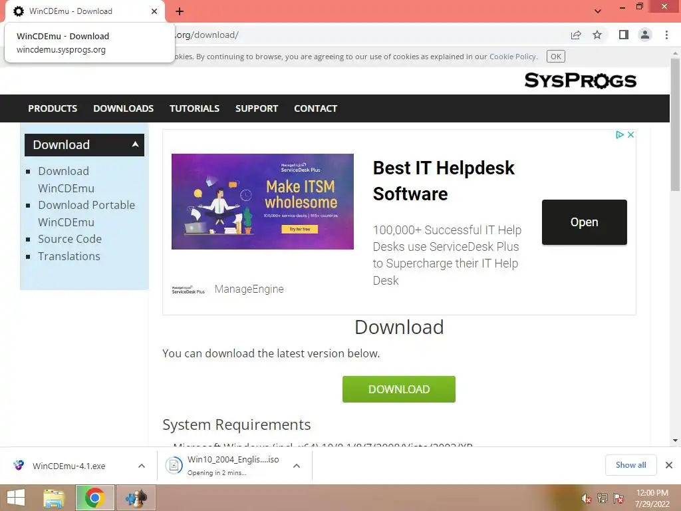Click the SysProgs logo
This screenshot has height=511, width=681.
tap(580, 81)
